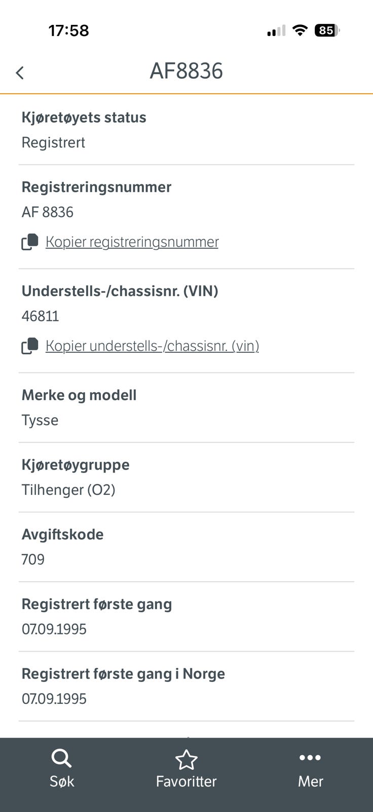Tap the Mer three-dots icon

pos(310,758)
